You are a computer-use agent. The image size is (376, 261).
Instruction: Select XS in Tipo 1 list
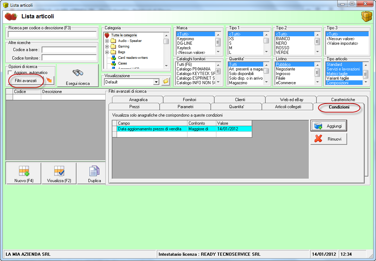(246, 39)
